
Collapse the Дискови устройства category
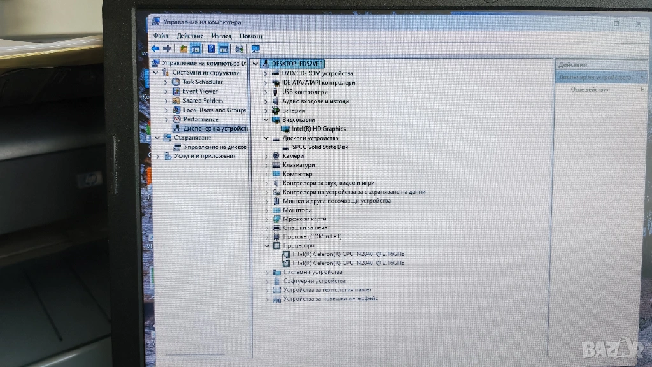(x=266, y=138)
